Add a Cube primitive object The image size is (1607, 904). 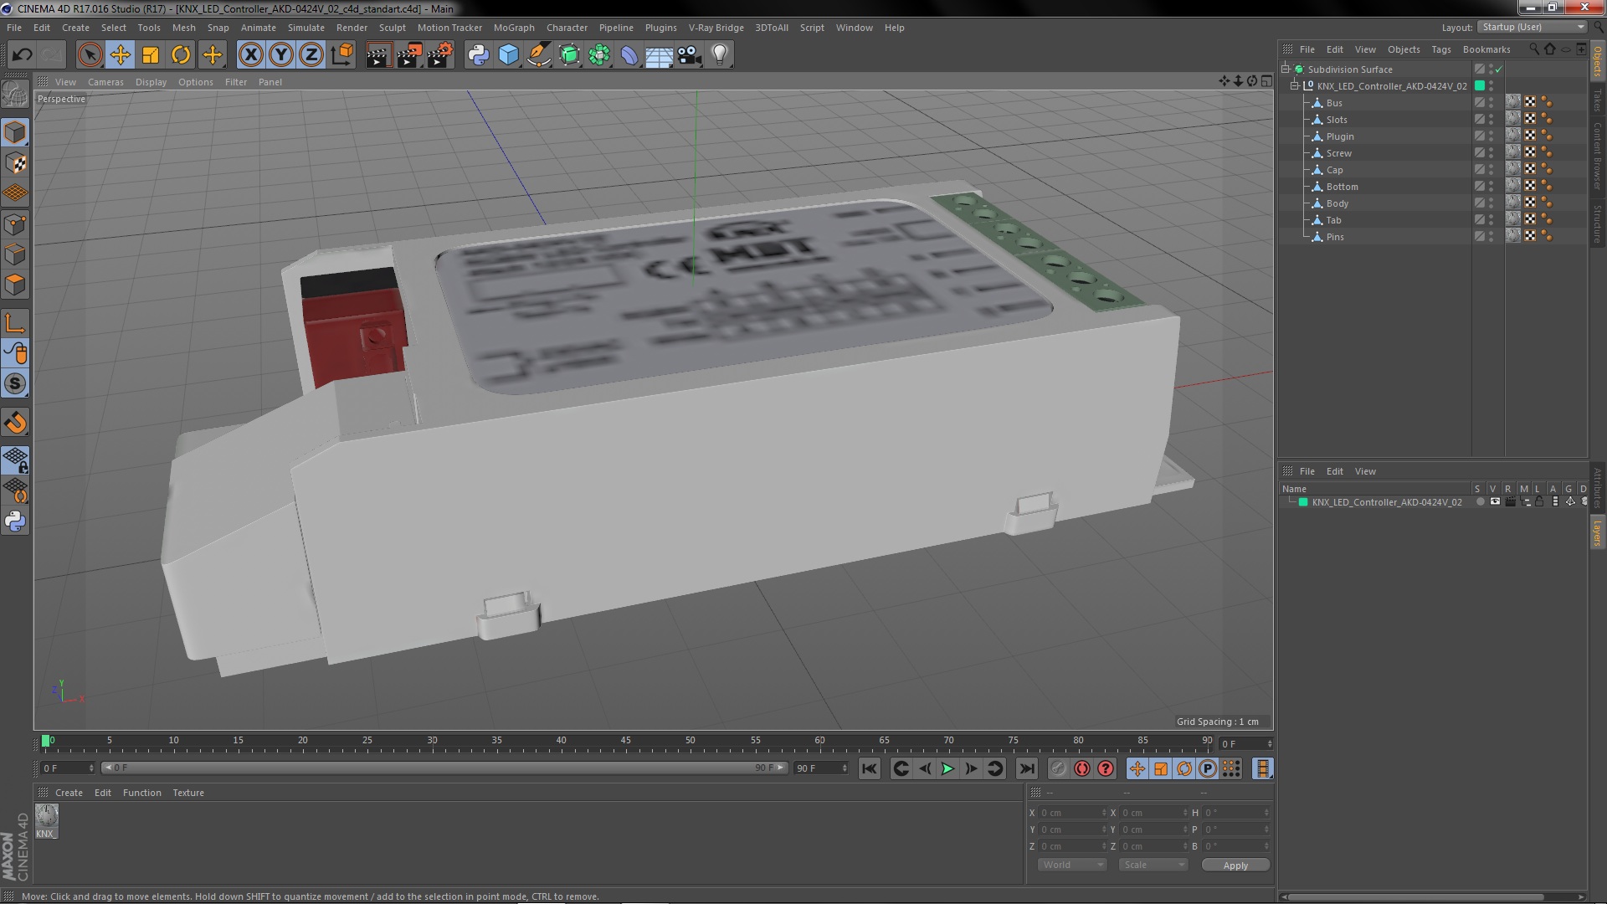click(x=508, y=55)
